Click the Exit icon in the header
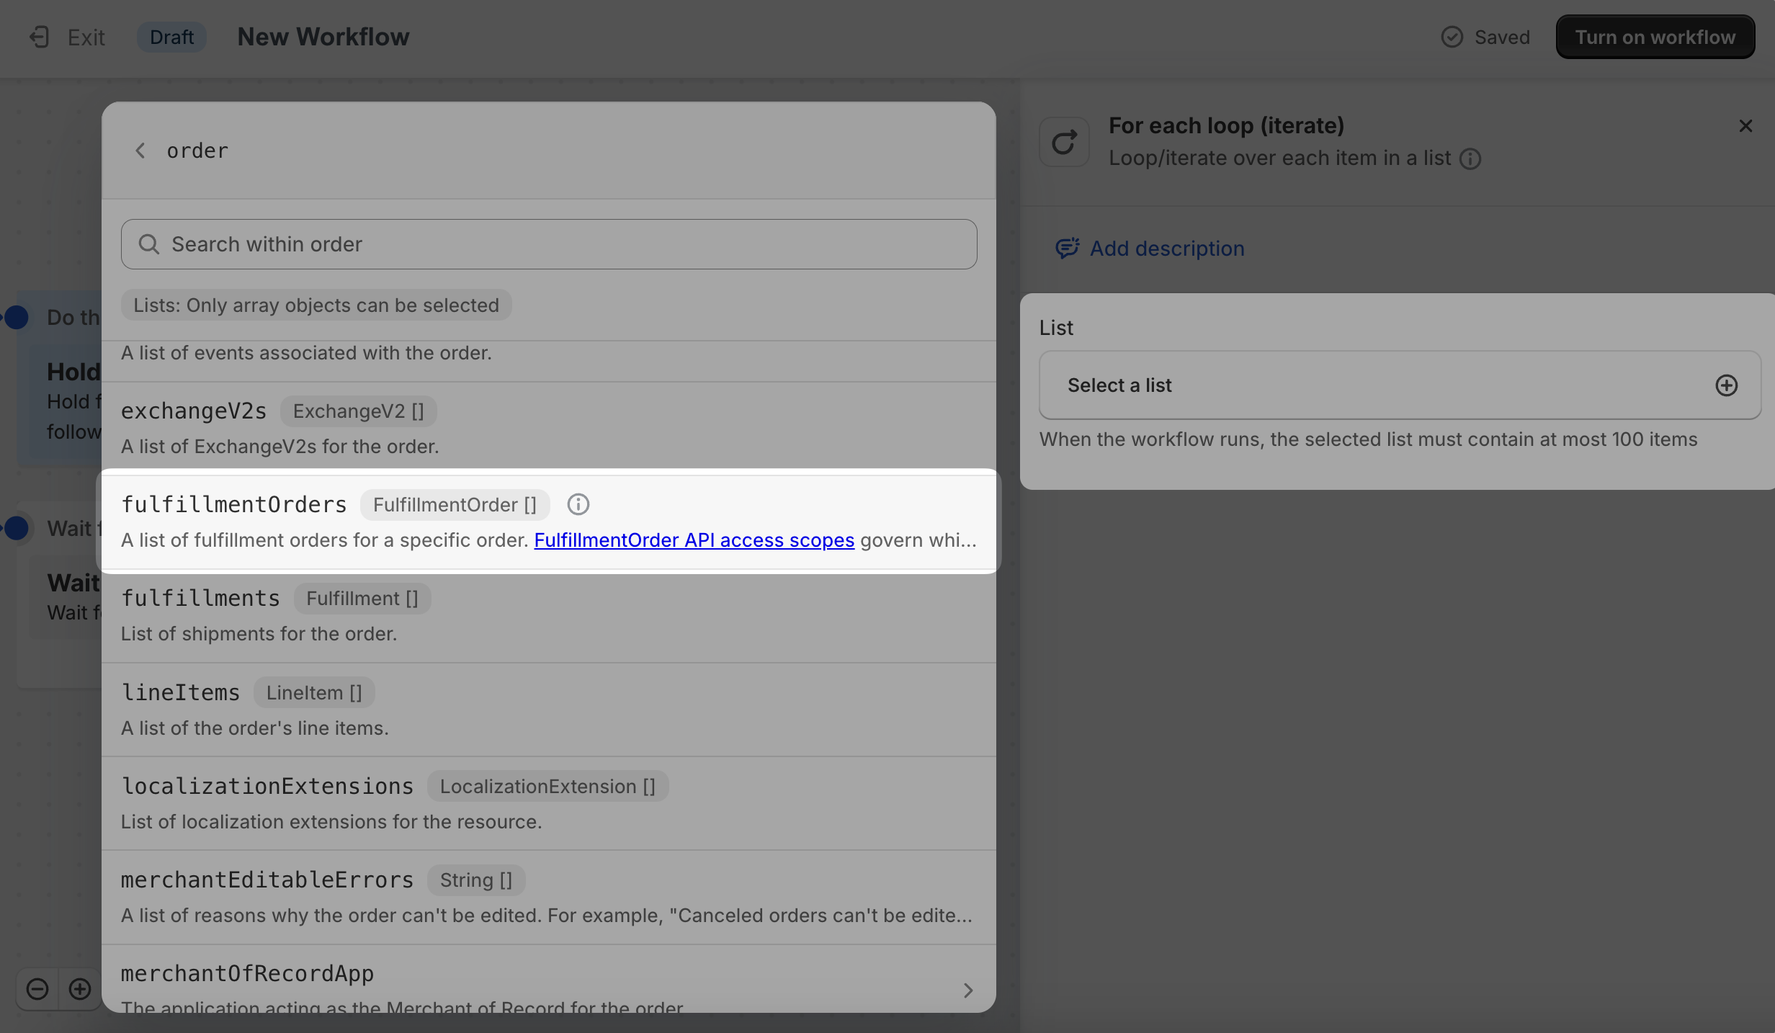The height and width of the screenshot is (1033, 1775). click(39, 37)
